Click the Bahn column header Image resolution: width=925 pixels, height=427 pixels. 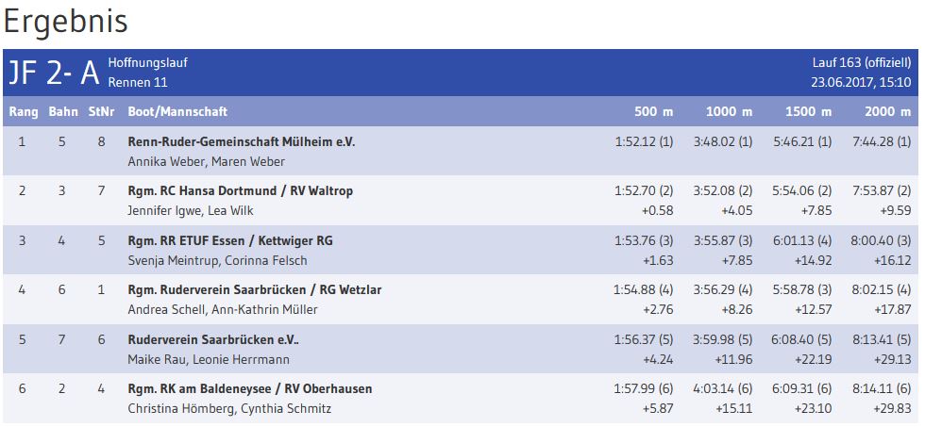click(x=63, y=112)
